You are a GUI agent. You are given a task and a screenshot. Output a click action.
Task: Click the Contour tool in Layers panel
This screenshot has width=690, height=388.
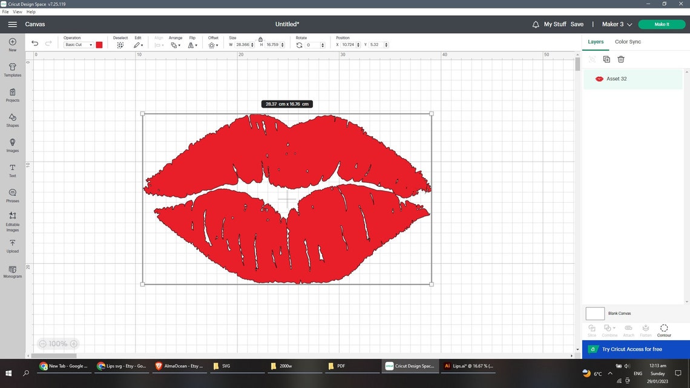[664, 330]
